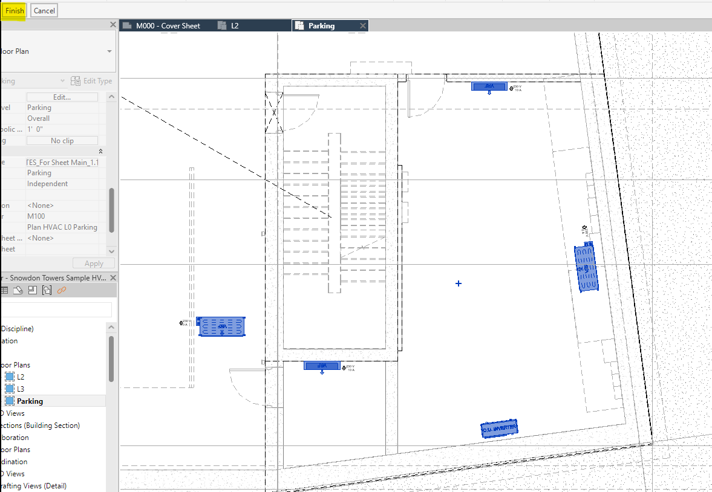Select the blue VRF unit beside the top door
Viewport: 712px width, 492px height.
pyautogui.click(x=489, y=86)
